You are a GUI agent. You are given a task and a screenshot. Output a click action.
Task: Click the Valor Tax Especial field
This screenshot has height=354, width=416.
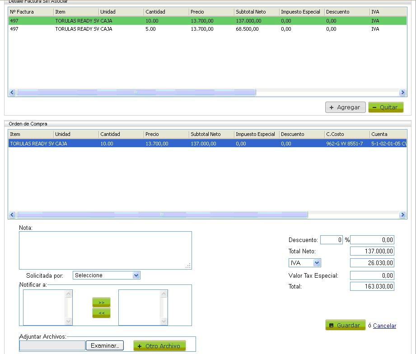[x=372, y=275]
